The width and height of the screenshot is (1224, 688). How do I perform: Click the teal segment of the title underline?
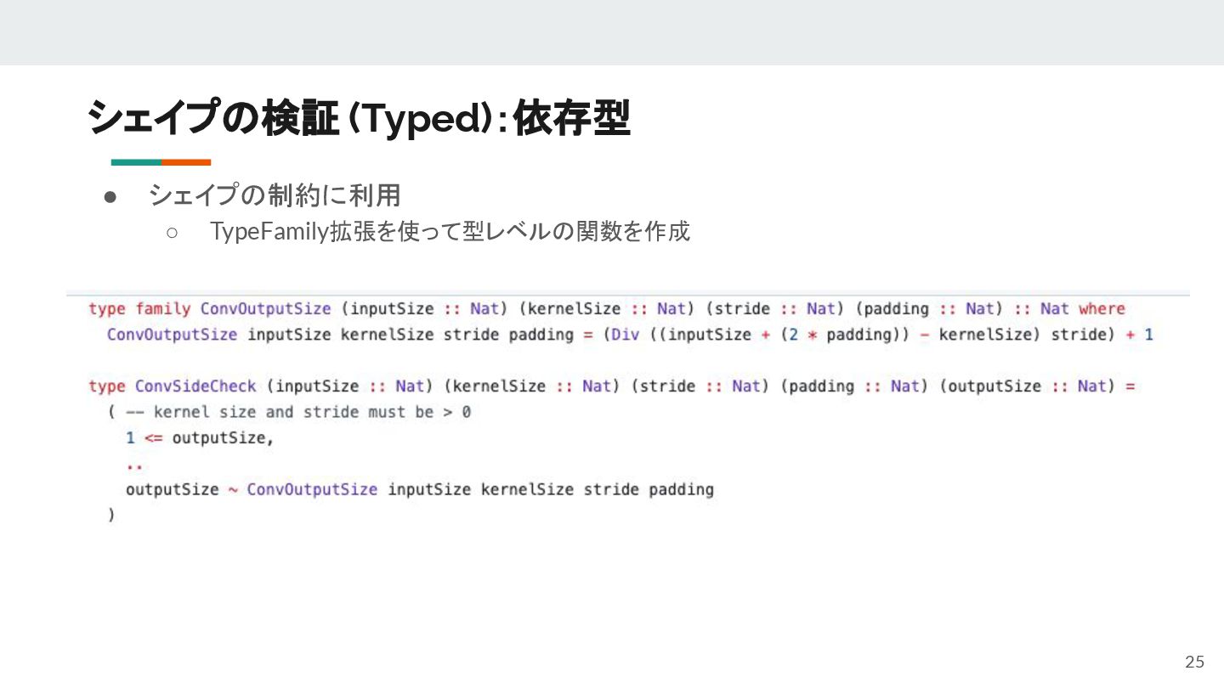coord(136,162)
